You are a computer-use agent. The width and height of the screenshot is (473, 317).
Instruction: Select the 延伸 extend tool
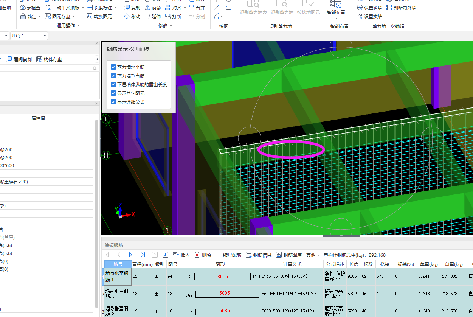[153, 16]
